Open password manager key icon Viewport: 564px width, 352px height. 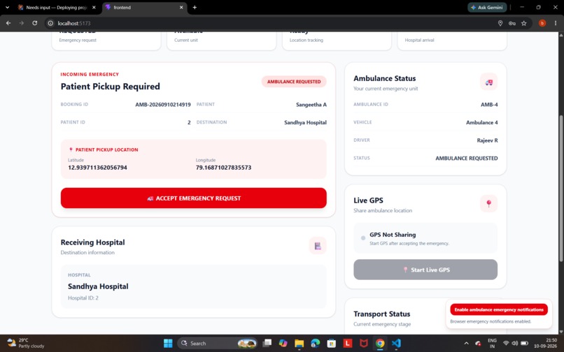[x=512, y=23]
